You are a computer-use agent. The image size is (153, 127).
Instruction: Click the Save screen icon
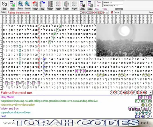click(x=83, y=6)
